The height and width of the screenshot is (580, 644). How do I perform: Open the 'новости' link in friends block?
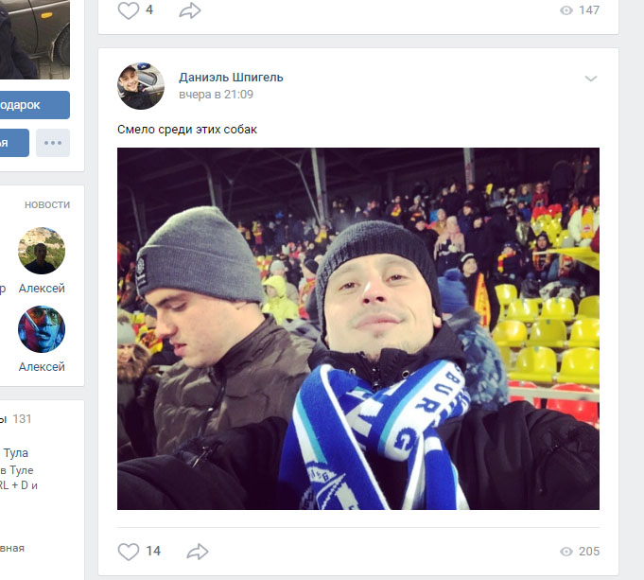tap(47, 204)
